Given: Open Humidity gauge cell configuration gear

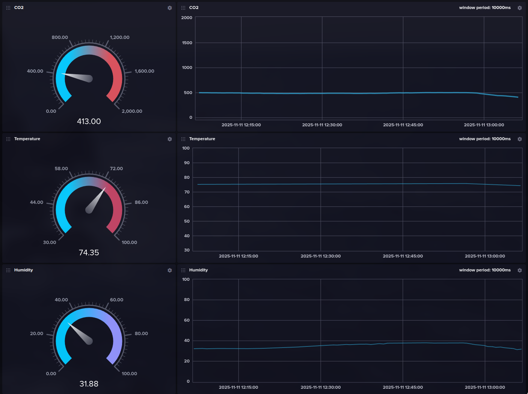Looking at the screenshot, I should tap(170, 270).
